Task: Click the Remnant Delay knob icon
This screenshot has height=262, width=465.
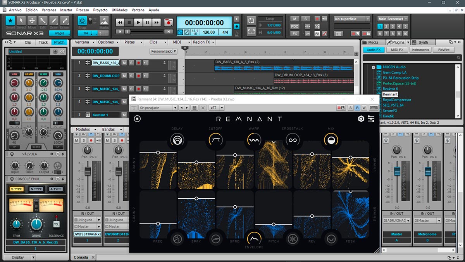Action: (177, 141)
